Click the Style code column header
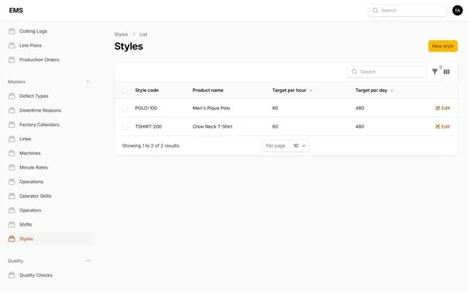The width and height of the screenshot is (468, 292). [x=146, y=91]
